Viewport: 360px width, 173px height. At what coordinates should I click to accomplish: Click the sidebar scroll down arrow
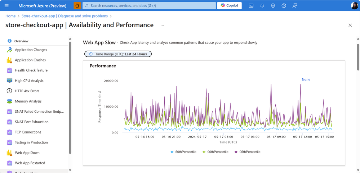coord(70,170)
